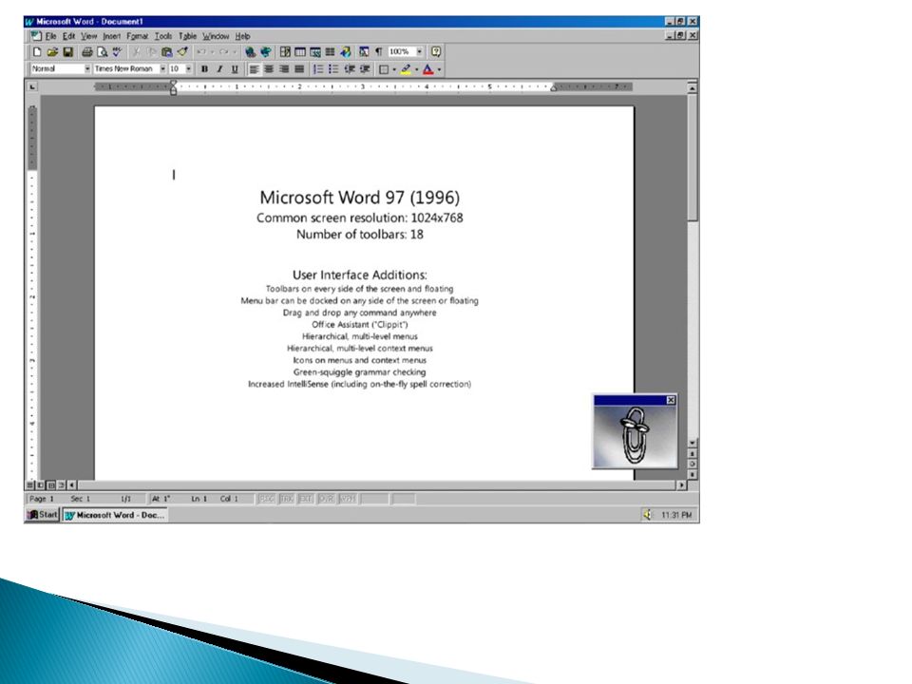The image size is (912, 684).
Task: Open the Tables and Borders tool
Action: click(x=285, y=51)
